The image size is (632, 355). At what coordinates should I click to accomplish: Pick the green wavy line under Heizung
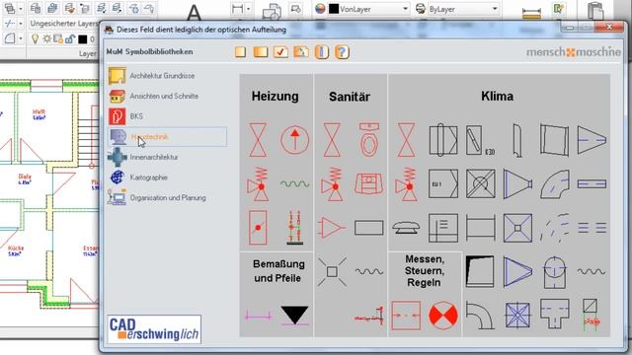tap(294, 184)
